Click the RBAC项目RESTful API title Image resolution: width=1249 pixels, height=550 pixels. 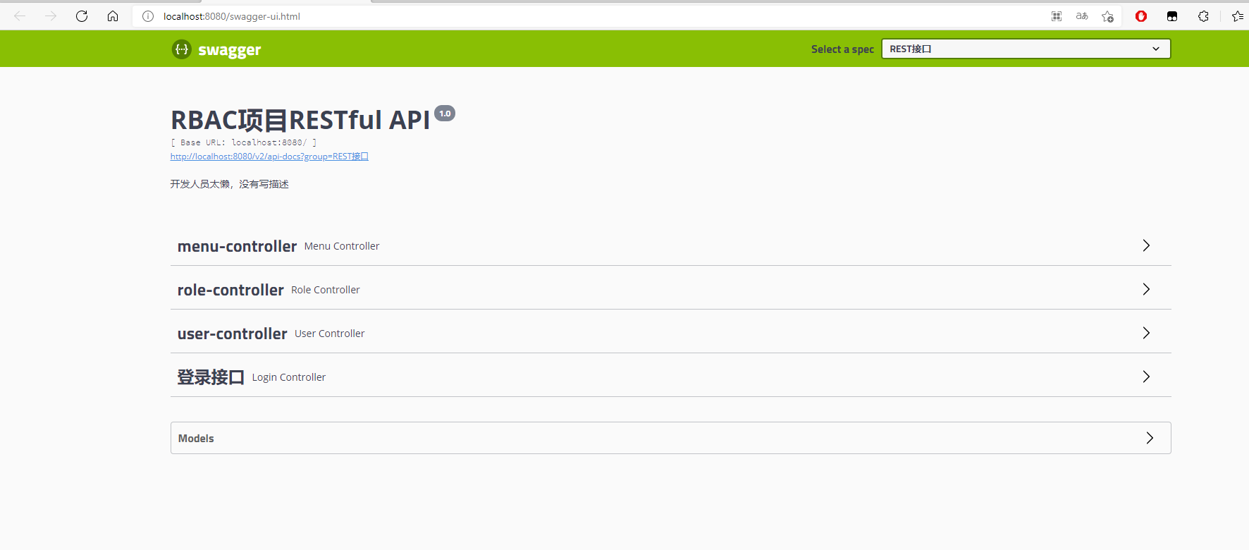click(300, 120)
